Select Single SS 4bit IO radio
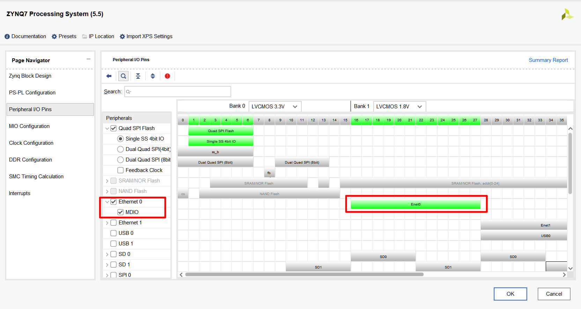This screenshot has height=309, width=581. 120,139
